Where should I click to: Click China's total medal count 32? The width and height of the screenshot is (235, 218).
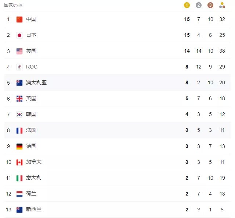(222, 19)
